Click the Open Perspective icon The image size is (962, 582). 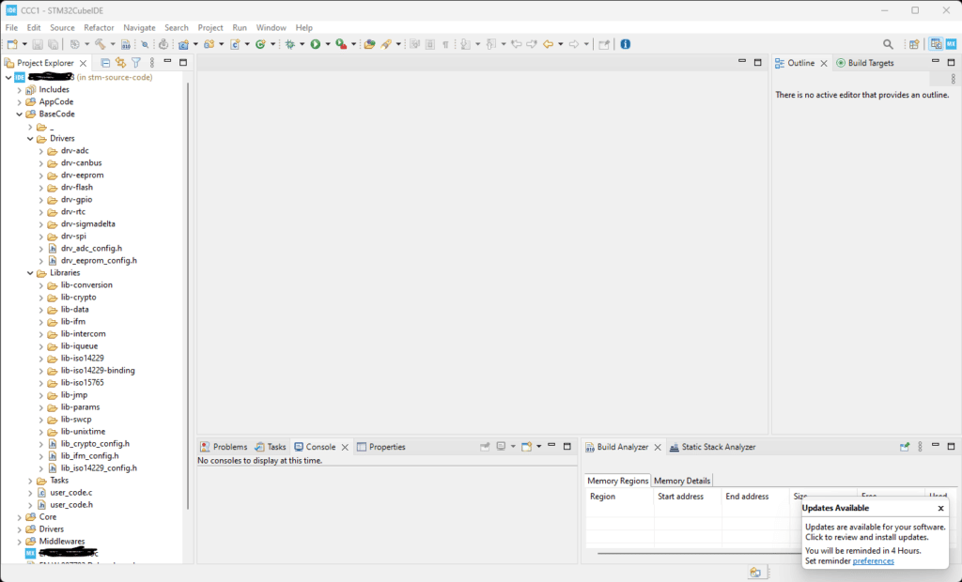pos(914,44)
